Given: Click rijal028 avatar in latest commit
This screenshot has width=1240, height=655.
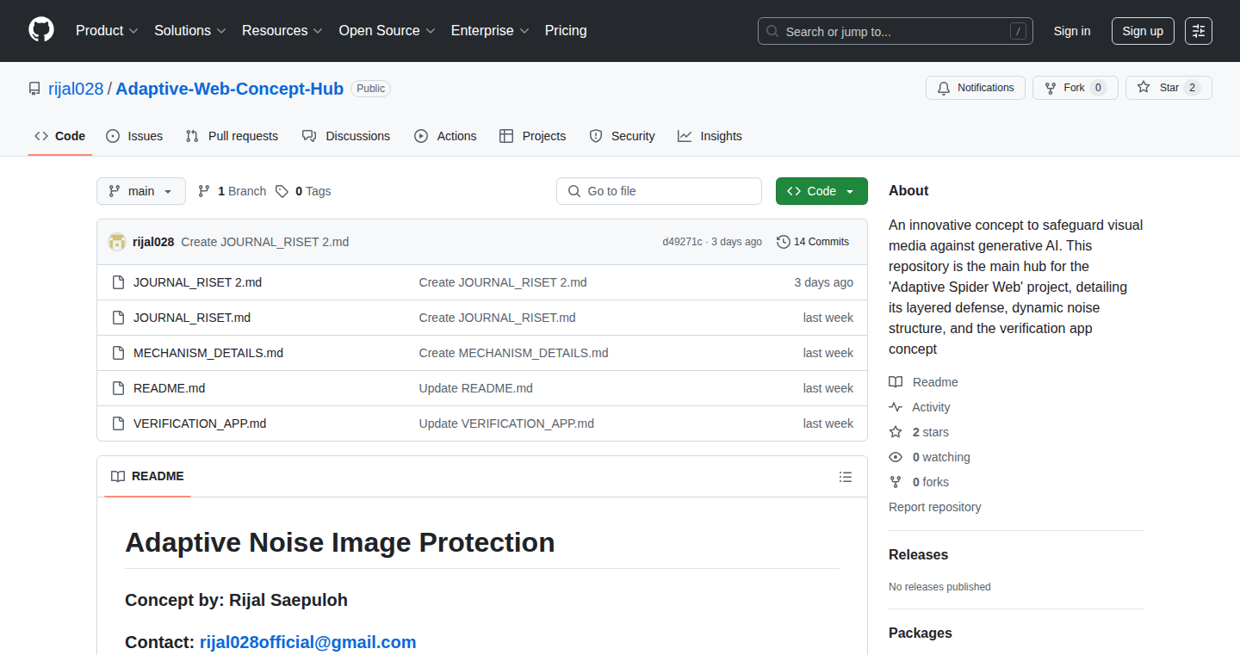Looking at the screenshot, I should tap(117, 242).
